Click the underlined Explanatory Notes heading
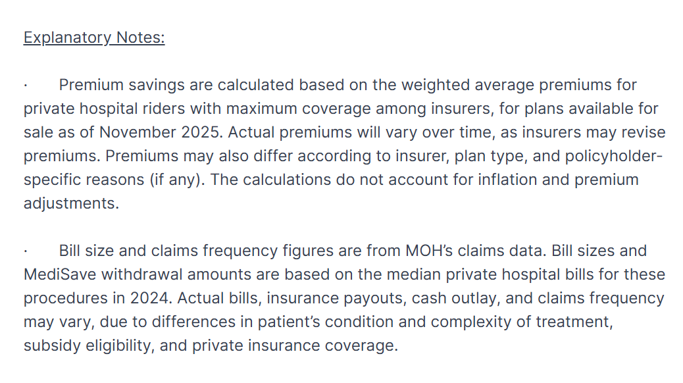The width and height of the screenshot is (683, 383). tap(94, 38)
